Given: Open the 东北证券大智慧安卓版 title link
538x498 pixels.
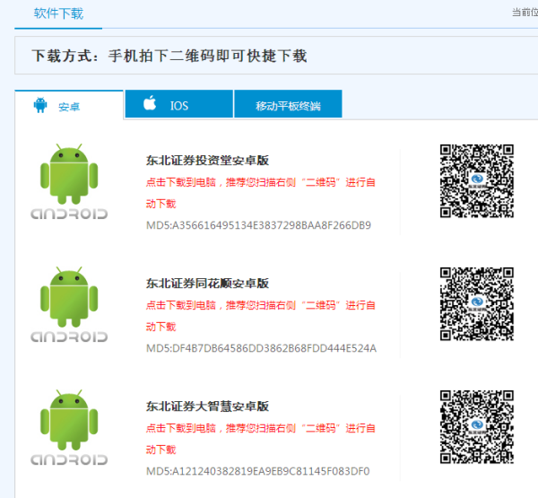Looking at the screenshot, I should tap(207, 406).
